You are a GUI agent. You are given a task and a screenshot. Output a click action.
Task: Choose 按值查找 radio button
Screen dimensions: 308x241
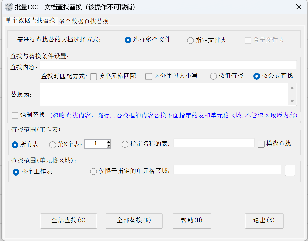[x=214, y=76]
